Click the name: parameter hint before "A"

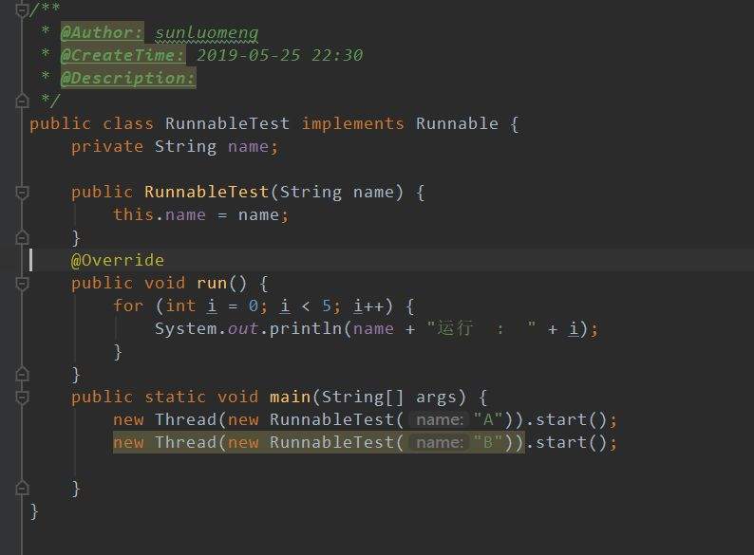[440, 420]
